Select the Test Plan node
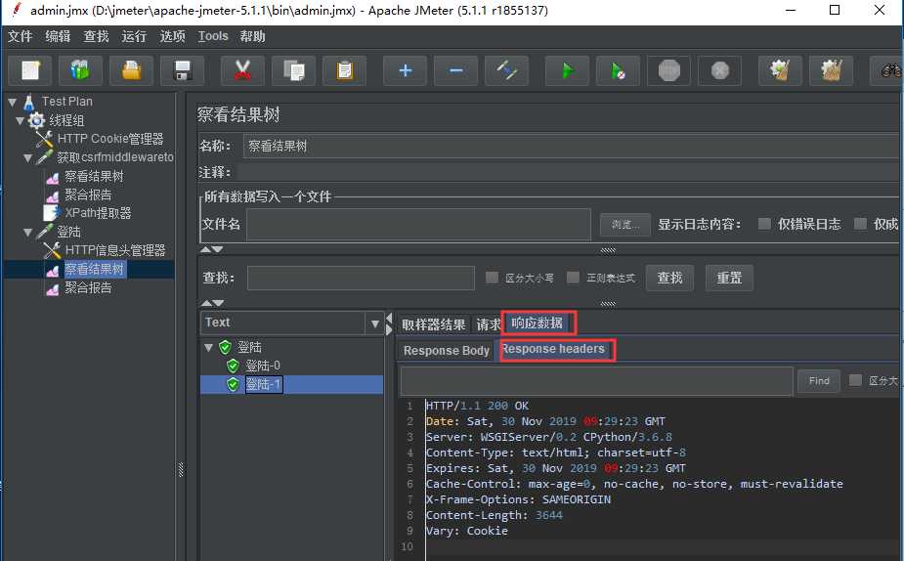Screen dimensions: 904x561 66,102
